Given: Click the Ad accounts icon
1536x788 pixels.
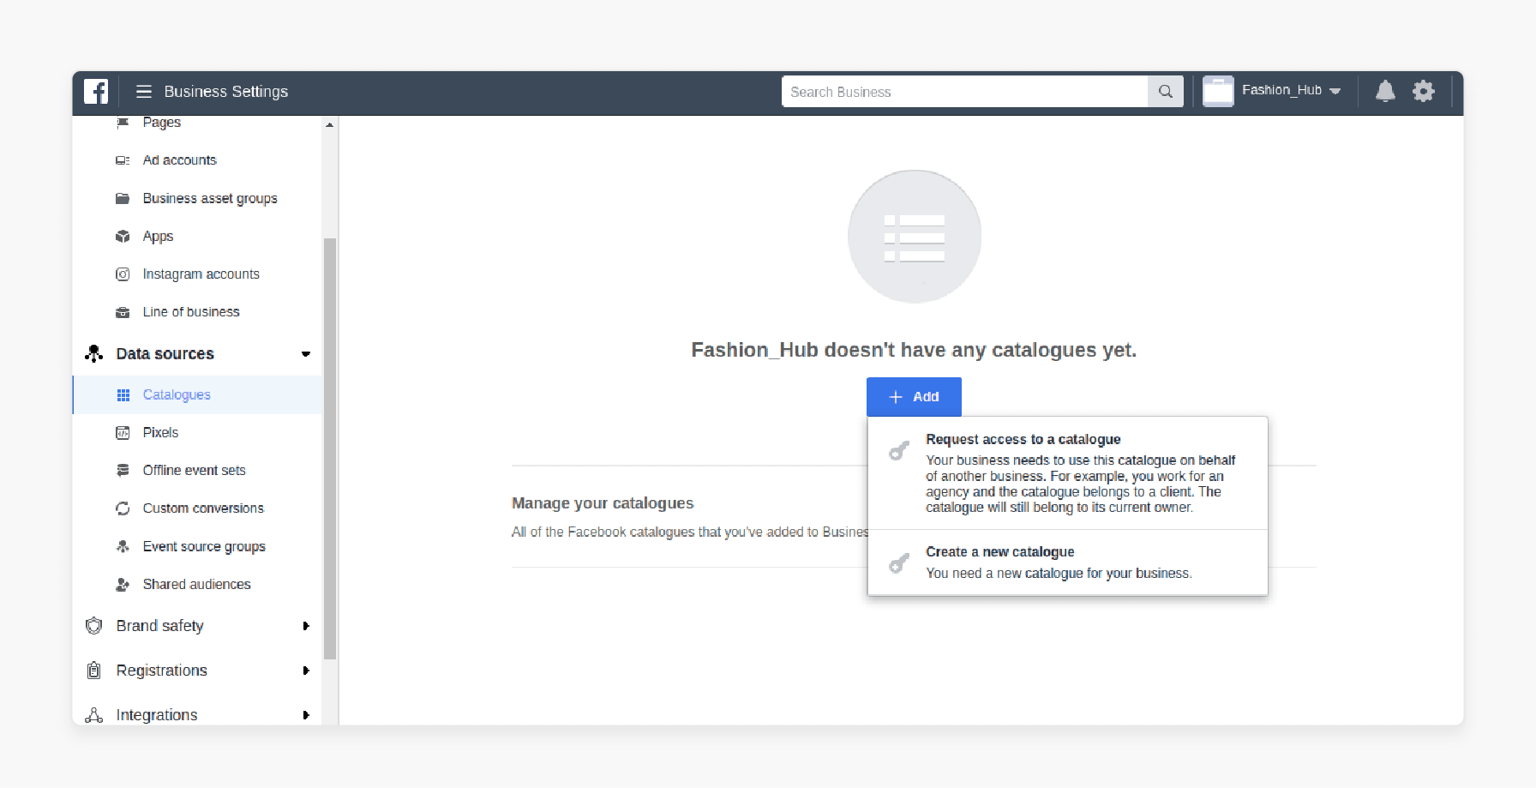Looking at the screenshot, I should (123, 160).
